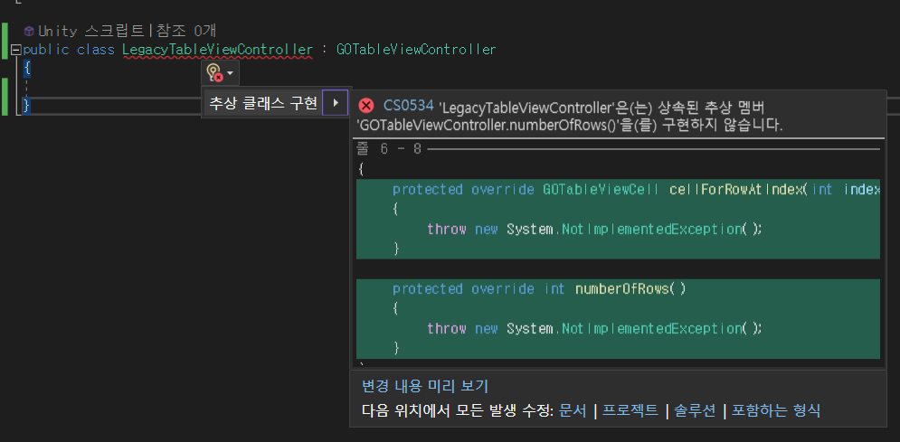Click the GOTableViewController base class name

tap(416, 50)
